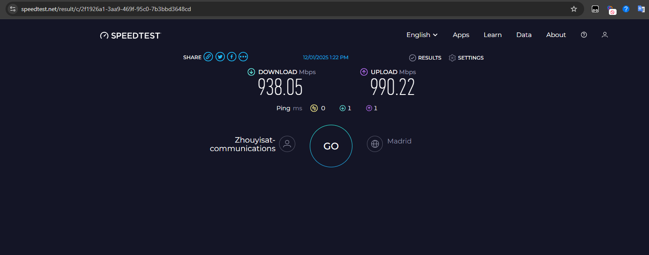Open Results via checkmark icon

412,57
